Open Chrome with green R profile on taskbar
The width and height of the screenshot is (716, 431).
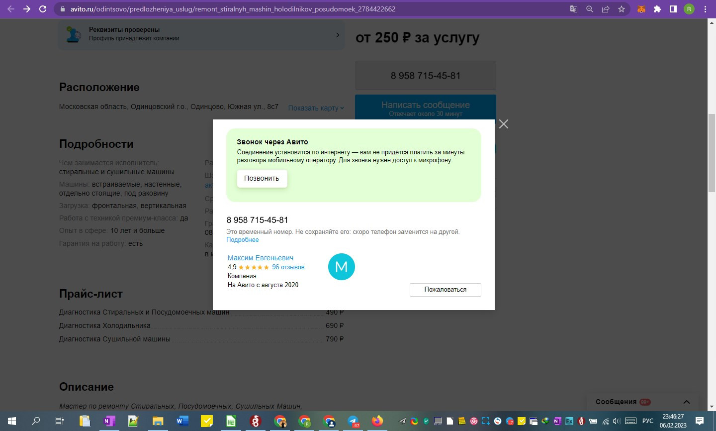pos(304,422)
